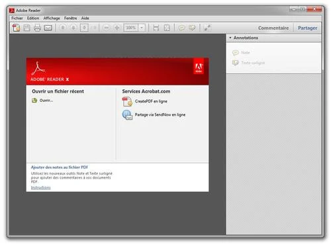The height and width of the screenshot is (244, 331).
Task: Click the Ouvrir un fichier récent heading
Action: (58, 91)
